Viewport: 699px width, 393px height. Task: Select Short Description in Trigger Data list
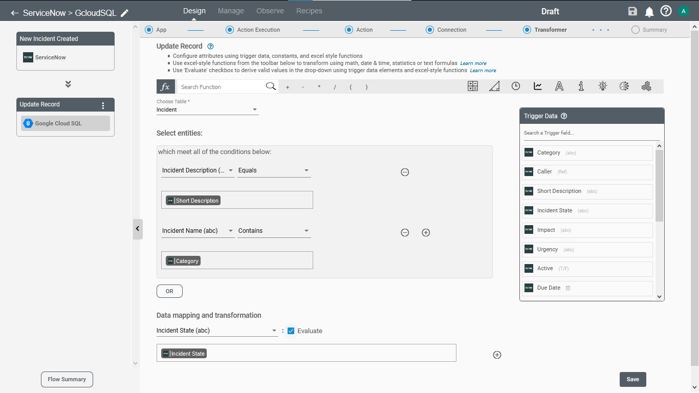pyautogui.click(x=587, y=191)
